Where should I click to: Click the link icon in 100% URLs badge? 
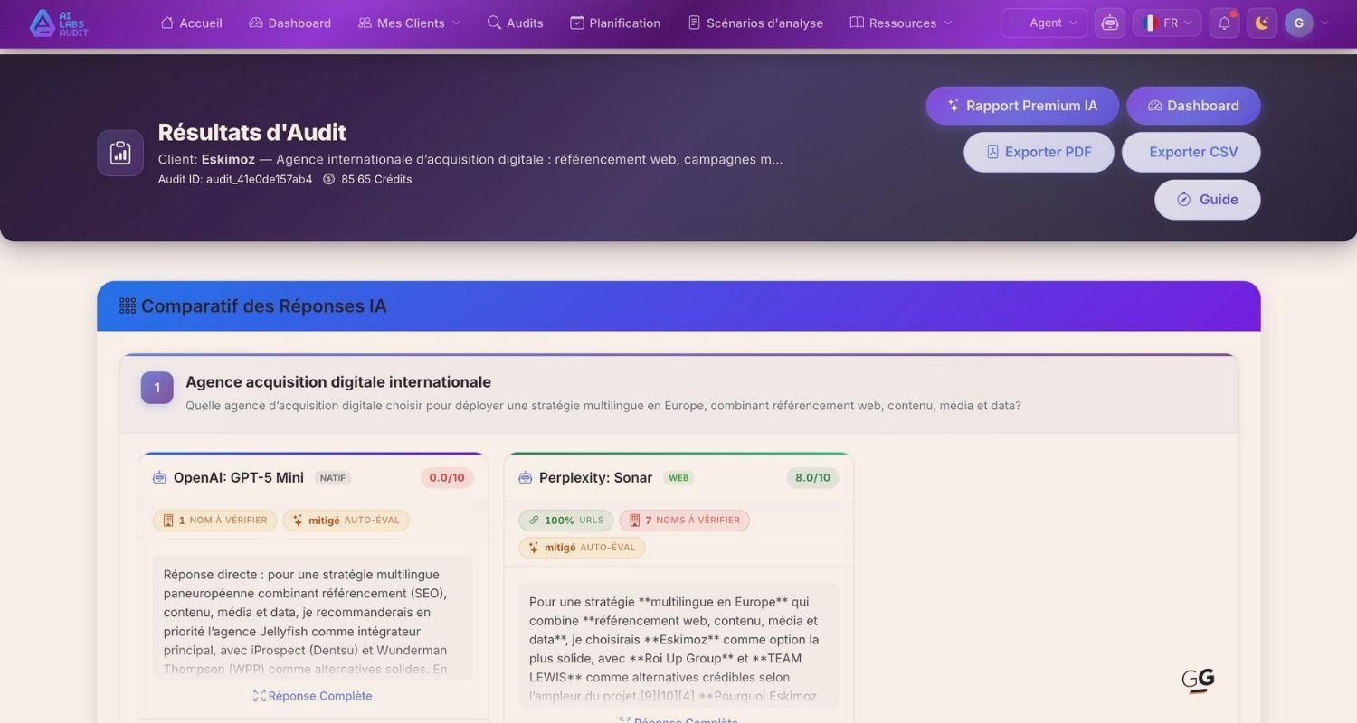click(533, 521)
